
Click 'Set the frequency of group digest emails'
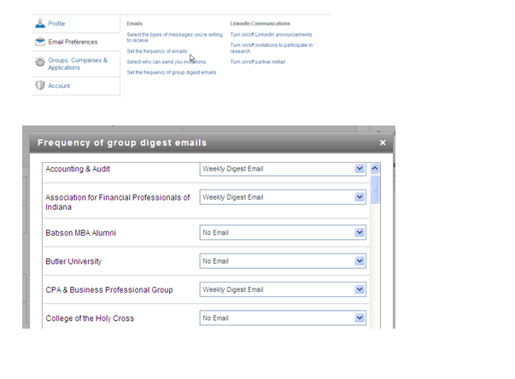tap(172, 73)
